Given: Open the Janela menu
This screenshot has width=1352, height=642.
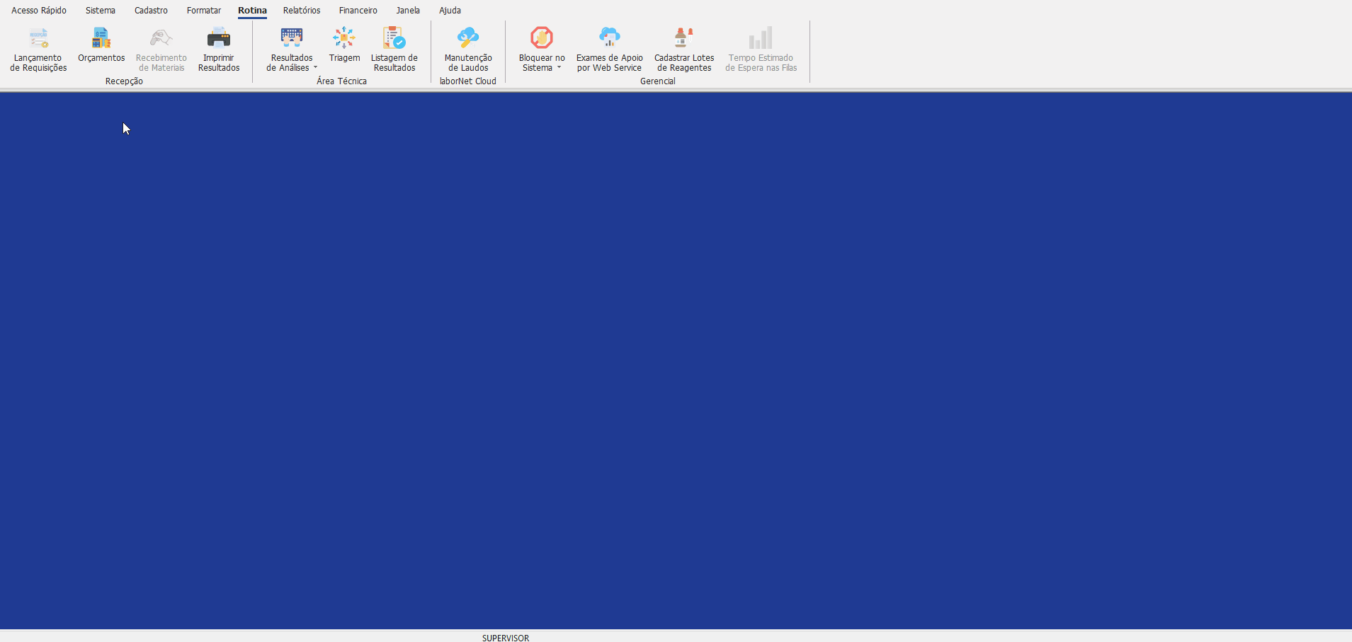Looking at the screenshot, I should (408, 11).
